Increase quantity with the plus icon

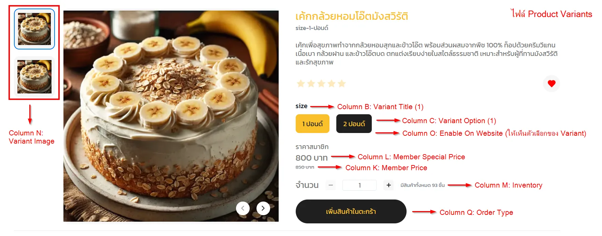(x=388, y=185)
